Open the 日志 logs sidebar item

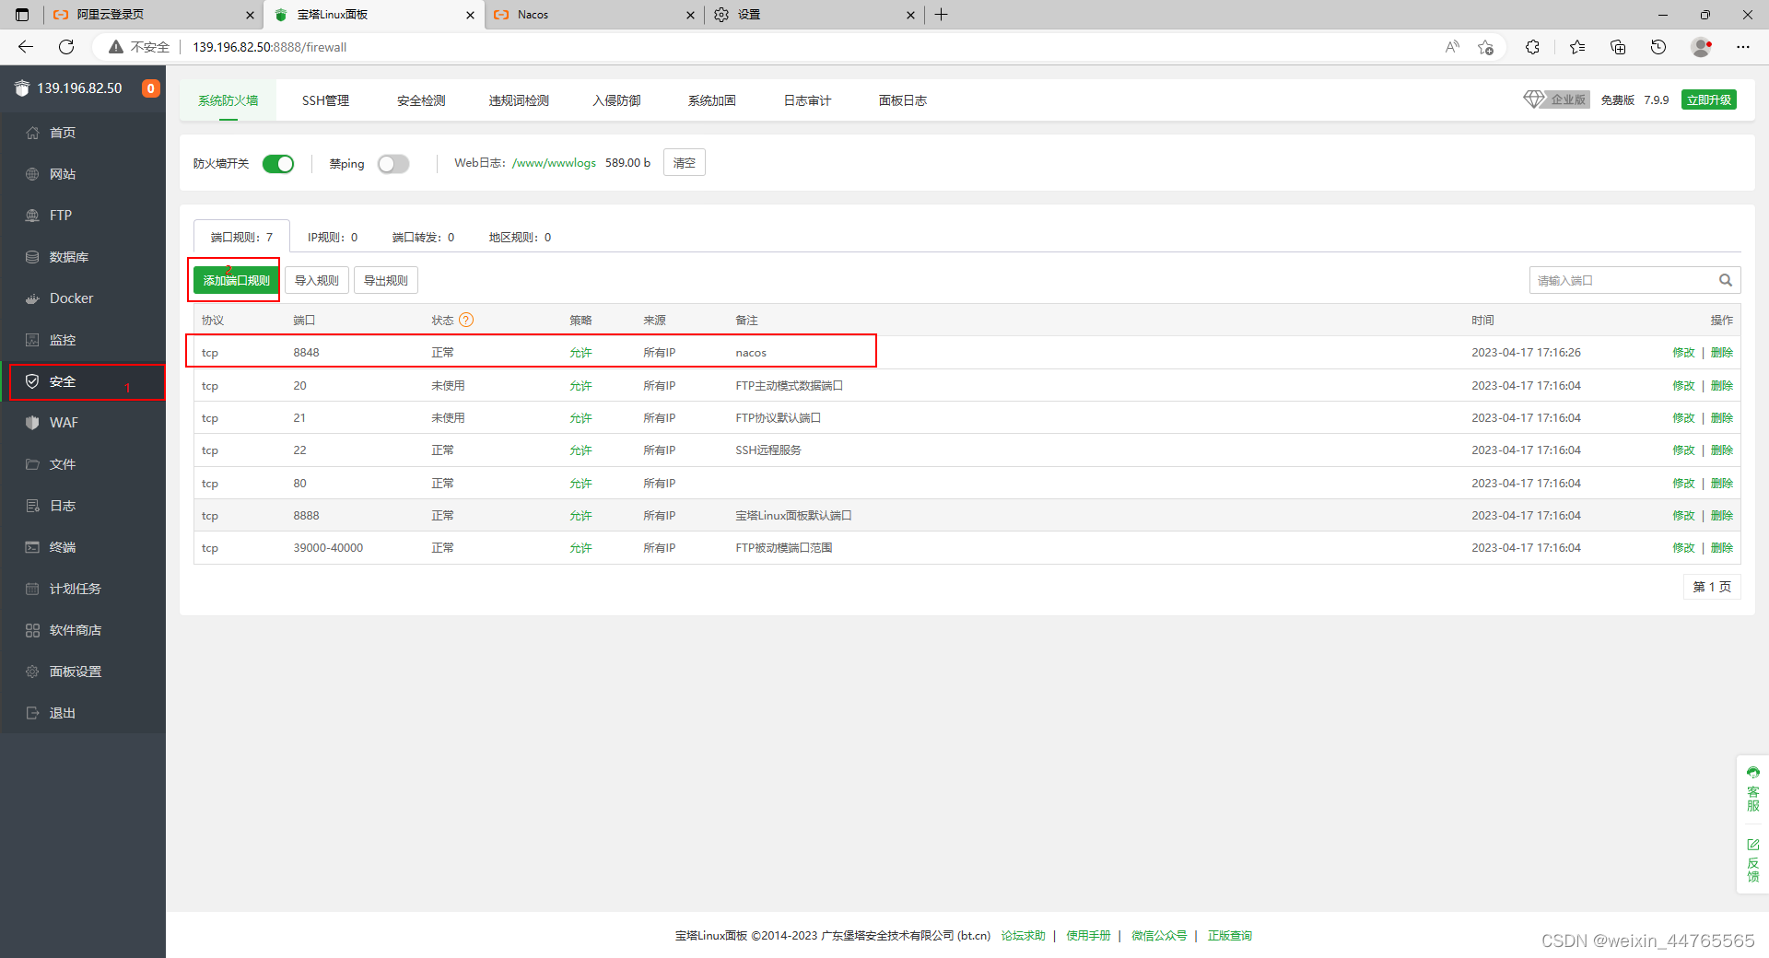pos(83,506)
